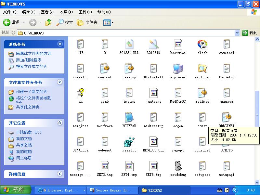The width and height of the screenshot is (260, 195).
Task: Open the 收藏(A) menu
Action: [x=66, y=12]
